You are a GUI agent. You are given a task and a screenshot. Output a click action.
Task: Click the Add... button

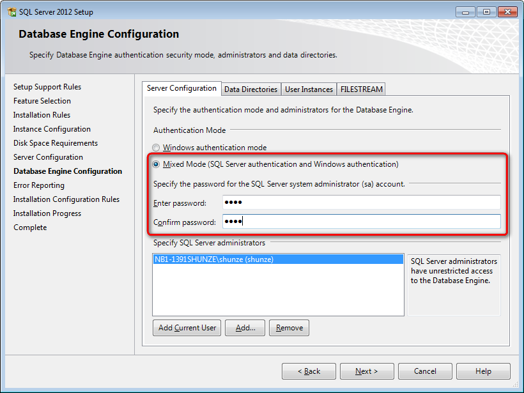[245, 328]
